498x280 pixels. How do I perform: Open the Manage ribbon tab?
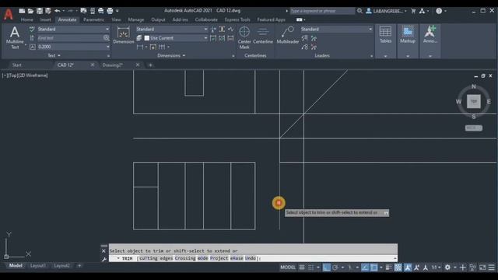pyautogui.click(x=136, y=19)
